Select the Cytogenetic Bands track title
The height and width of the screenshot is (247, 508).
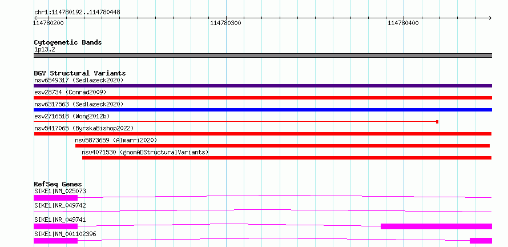point(68,42)
